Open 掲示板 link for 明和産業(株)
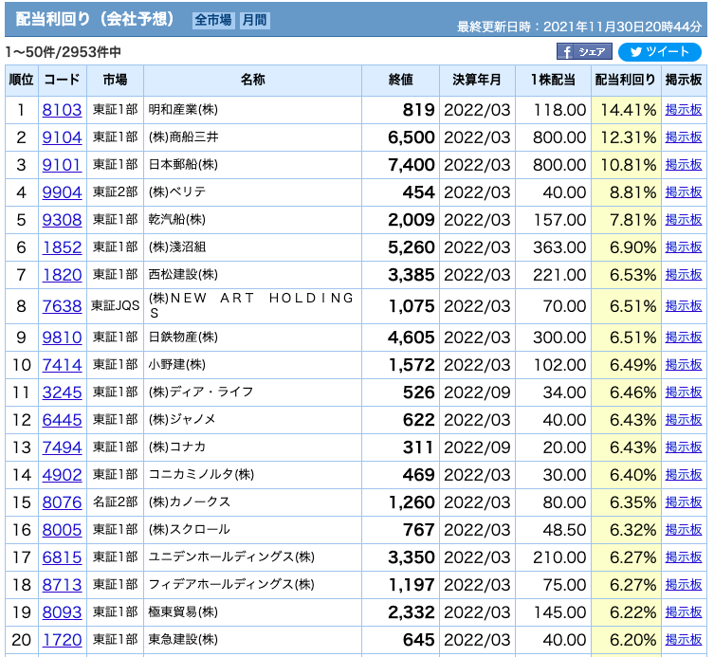This screenshot has height=657, width=714. [x=683, y=110]
